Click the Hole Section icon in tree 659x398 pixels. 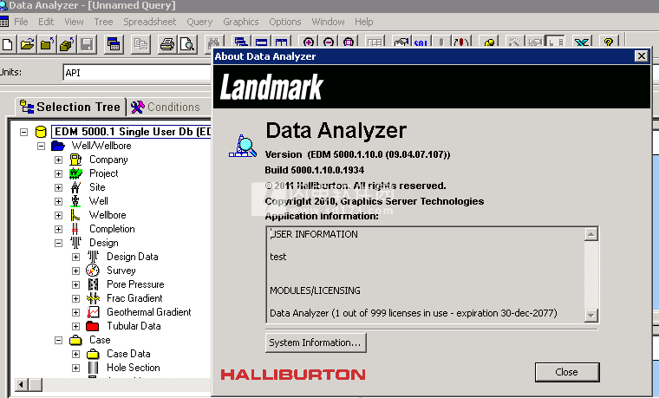[93, 368]
